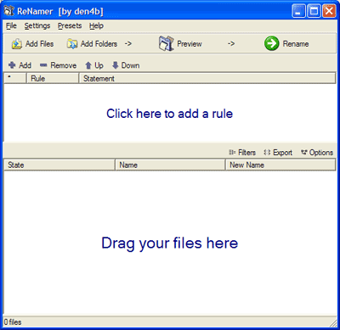
Task: Open the Settings menu
Action: [37, 25]
